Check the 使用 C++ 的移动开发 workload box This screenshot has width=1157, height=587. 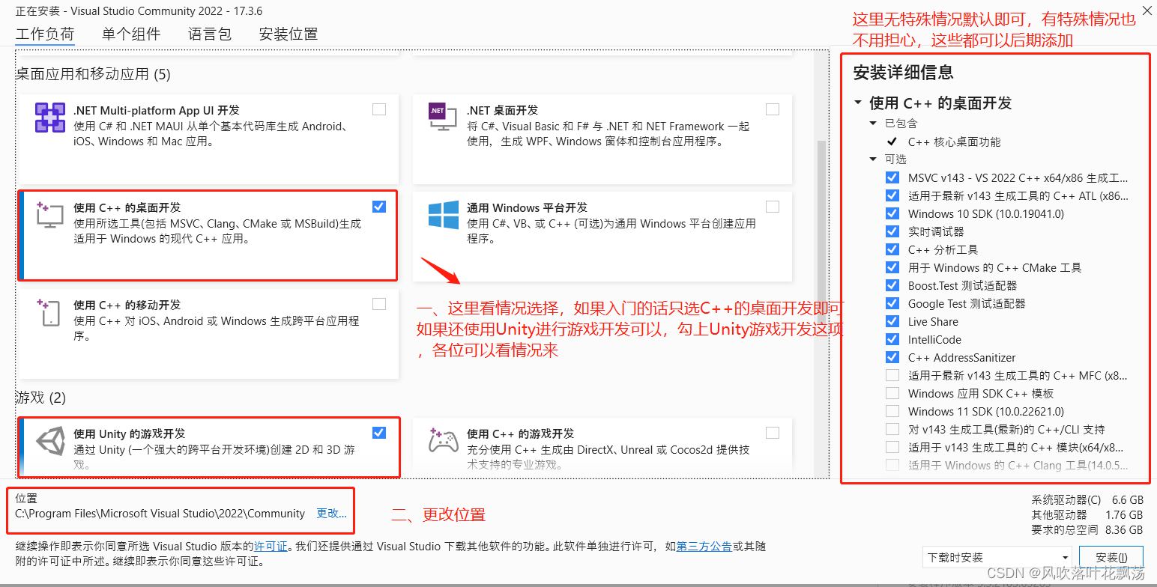coord(379,304)
